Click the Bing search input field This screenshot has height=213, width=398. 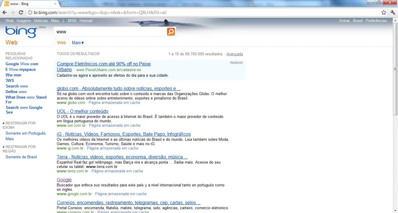[x=110, y=32]
